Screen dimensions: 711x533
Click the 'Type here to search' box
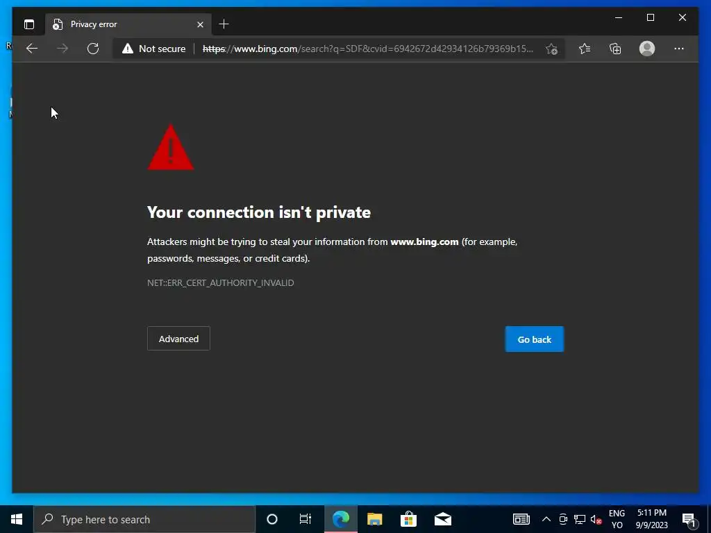(144, 519)
